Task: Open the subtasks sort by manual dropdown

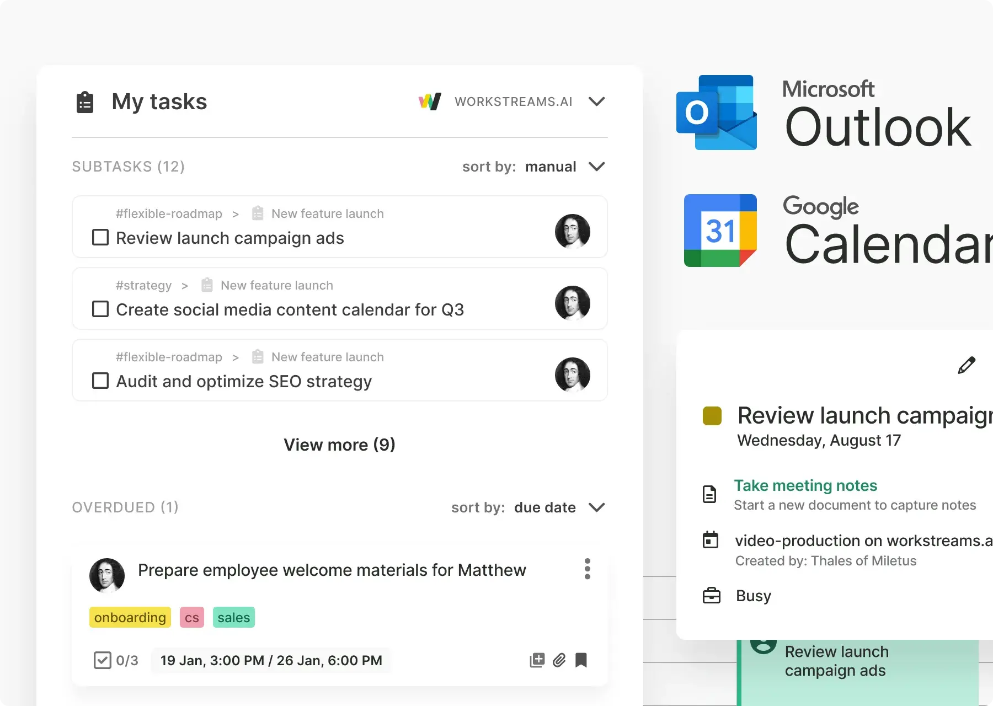Action: (596, 167)
